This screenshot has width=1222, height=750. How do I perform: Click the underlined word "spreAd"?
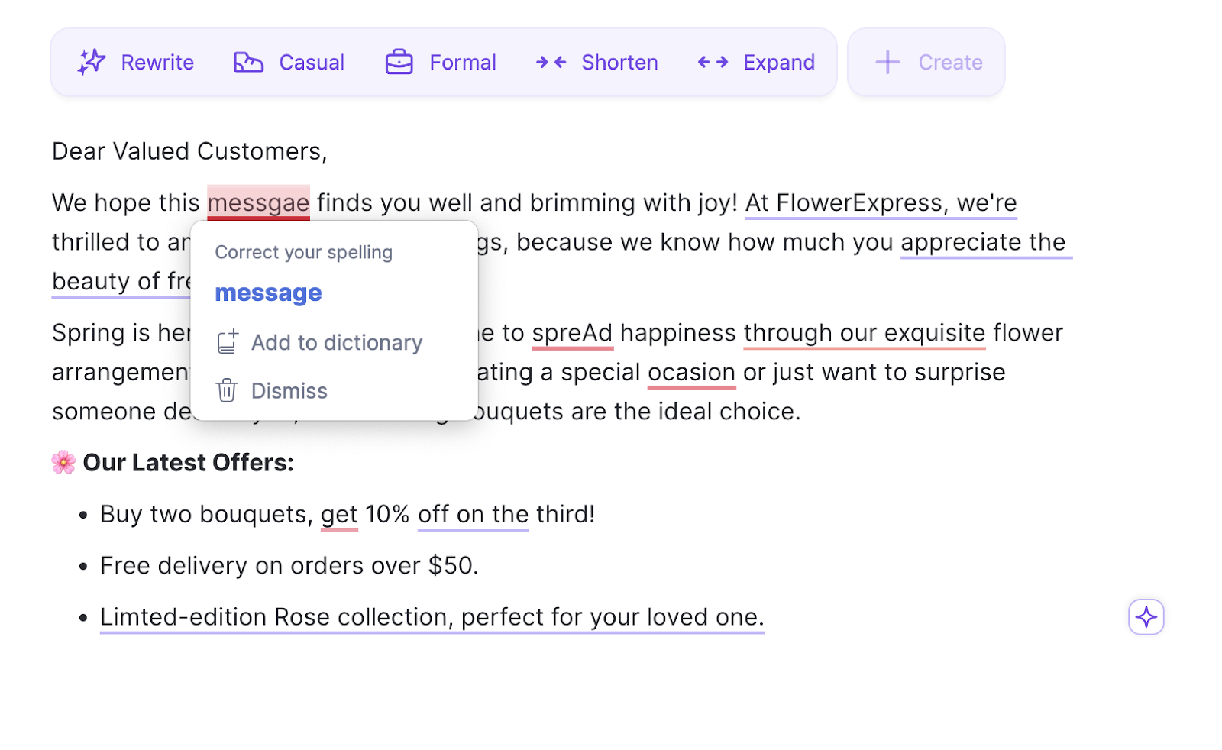(572, 333)
